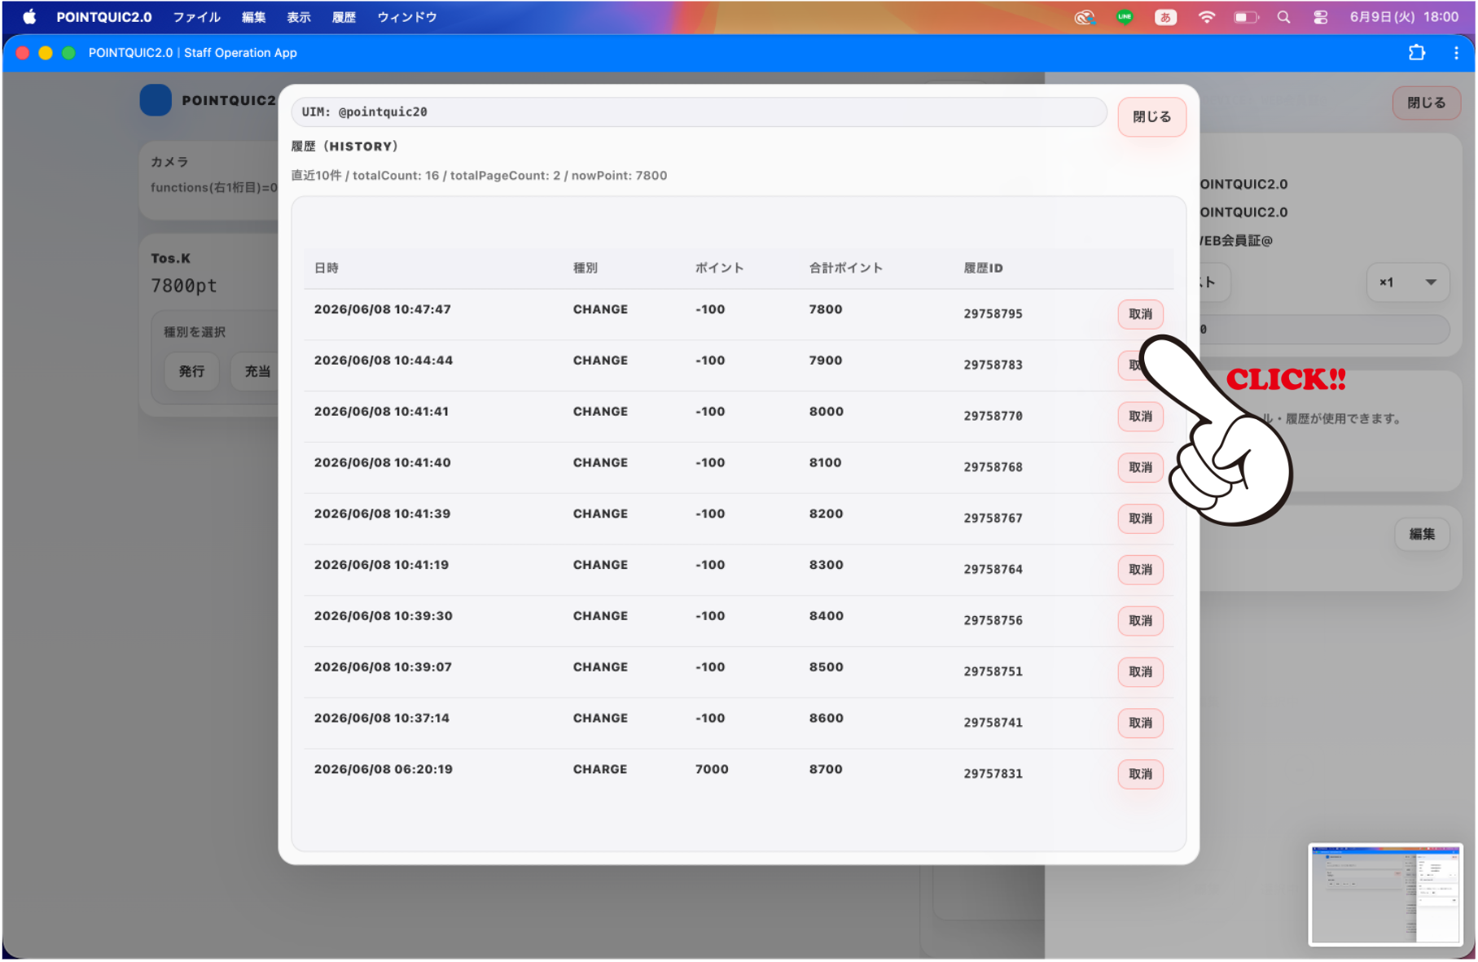Click the 編集 button in right panel
Viewport: 1478px width, 962px height.
pos(1422,534)
